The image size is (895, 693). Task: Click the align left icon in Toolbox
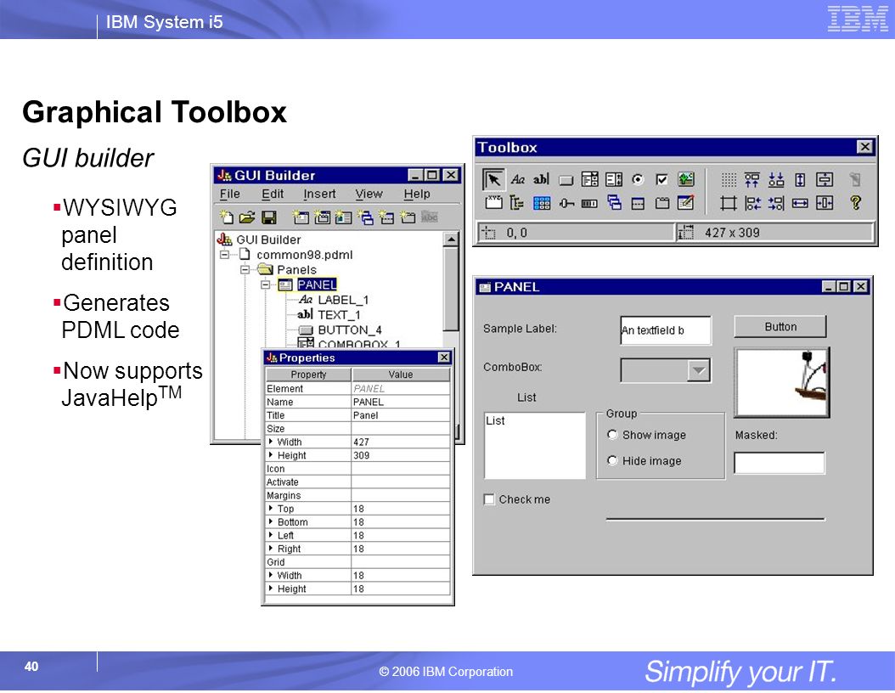click(x=752, y=203)
